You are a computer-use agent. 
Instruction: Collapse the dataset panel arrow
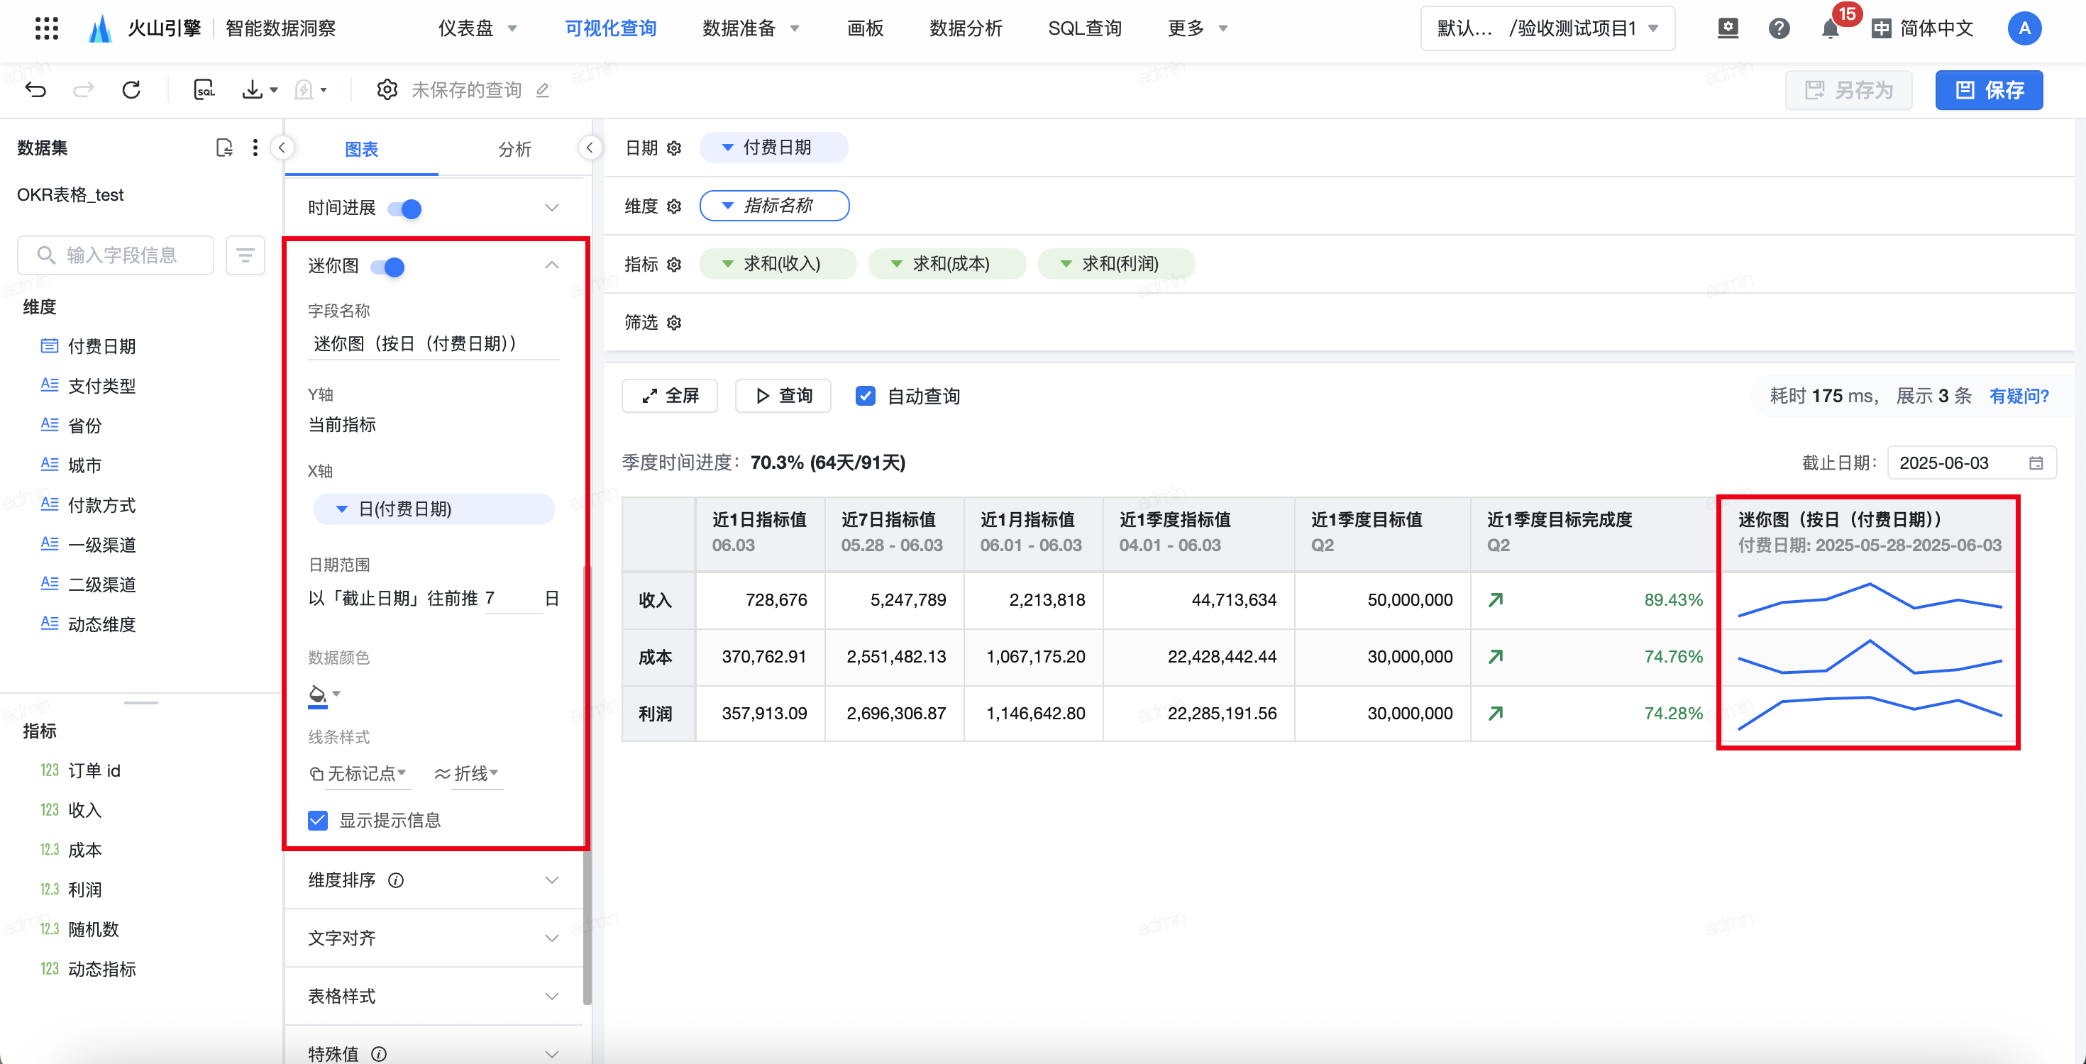point(282,148)
